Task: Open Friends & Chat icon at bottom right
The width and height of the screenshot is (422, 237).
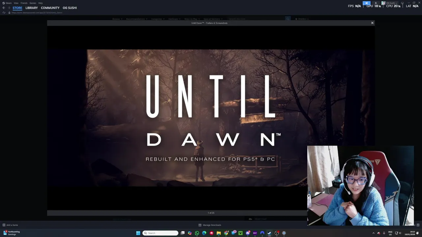Action: [418, 225]
